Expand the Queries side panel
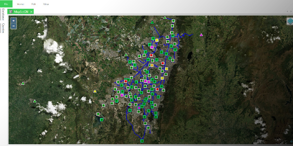 pyautogui.click(x=3, y=28)
